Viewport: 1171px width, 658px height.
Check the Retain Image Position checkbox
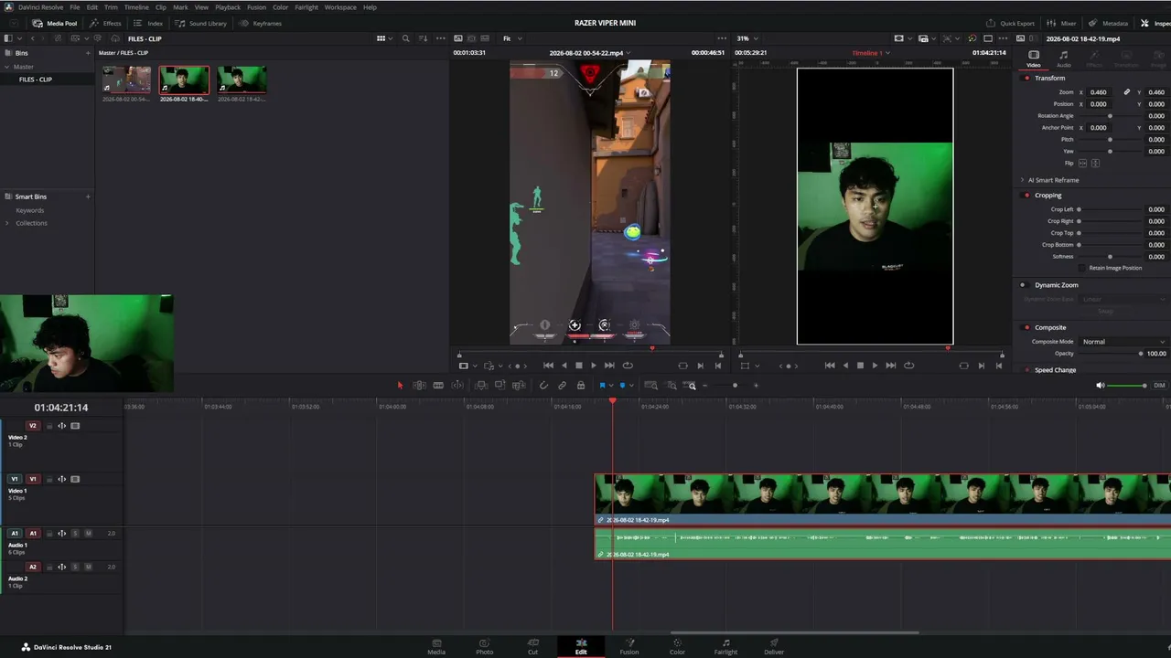click(1082, 268)
